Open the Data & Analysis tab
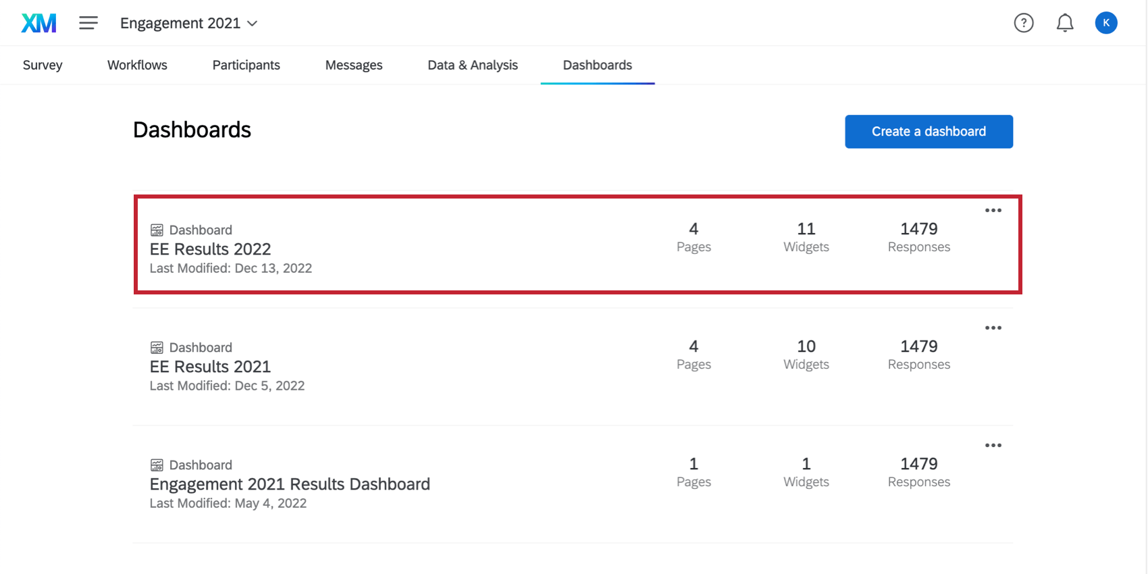1148x574 pixels. coord(473,65)
